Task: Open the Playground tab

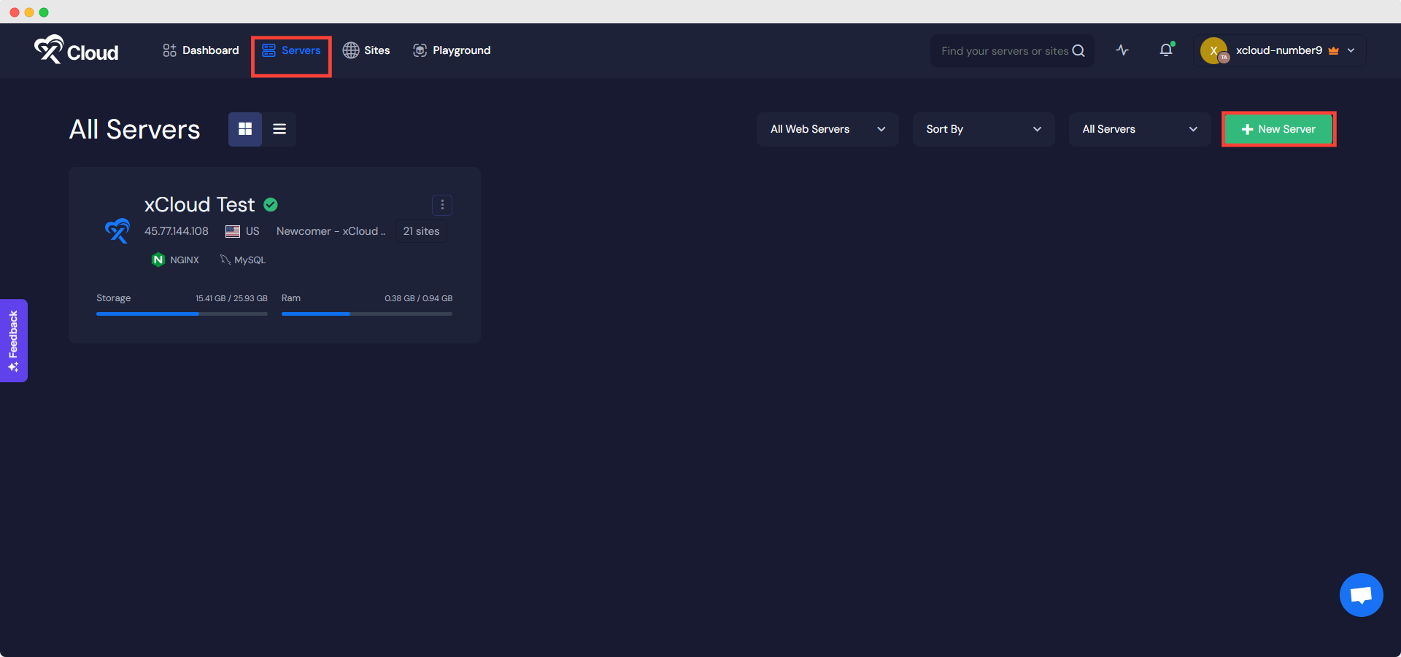Action: [452, 50]
